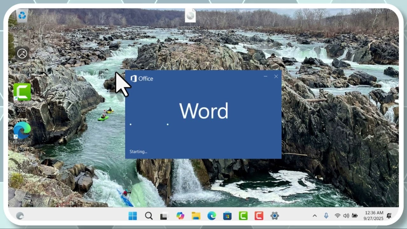Viewport: 407px width, 229px height.
Task: Open the Recycle Bin desktop icon
Action: point(22,18)
